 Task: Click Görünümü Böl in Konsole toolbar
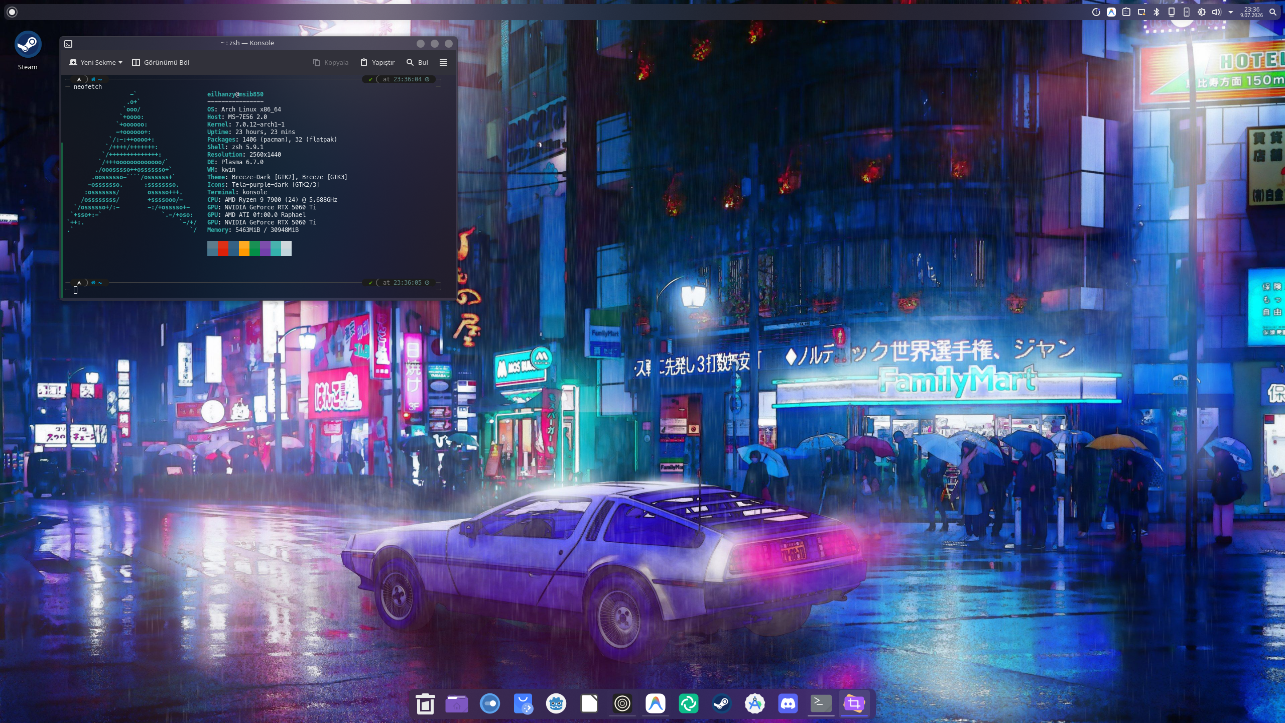(x=161, y=62)
